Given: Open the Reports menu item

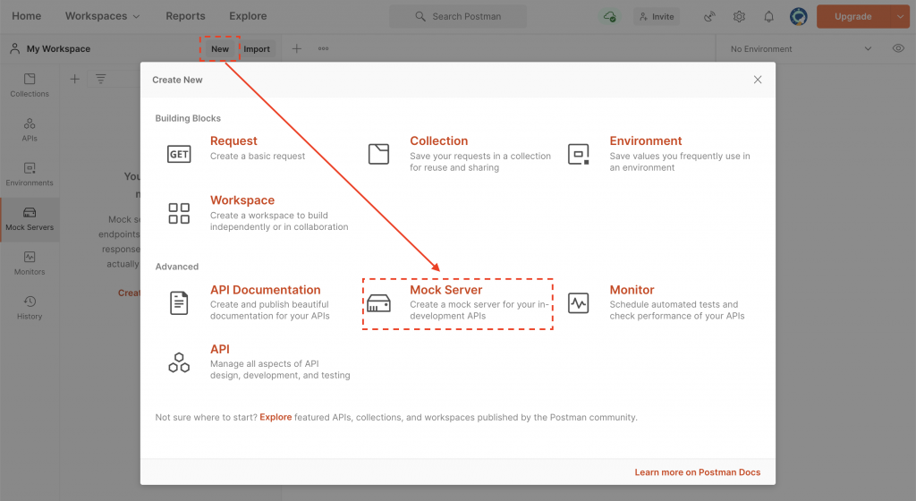Looking at the screenshot, I should 185,16.
